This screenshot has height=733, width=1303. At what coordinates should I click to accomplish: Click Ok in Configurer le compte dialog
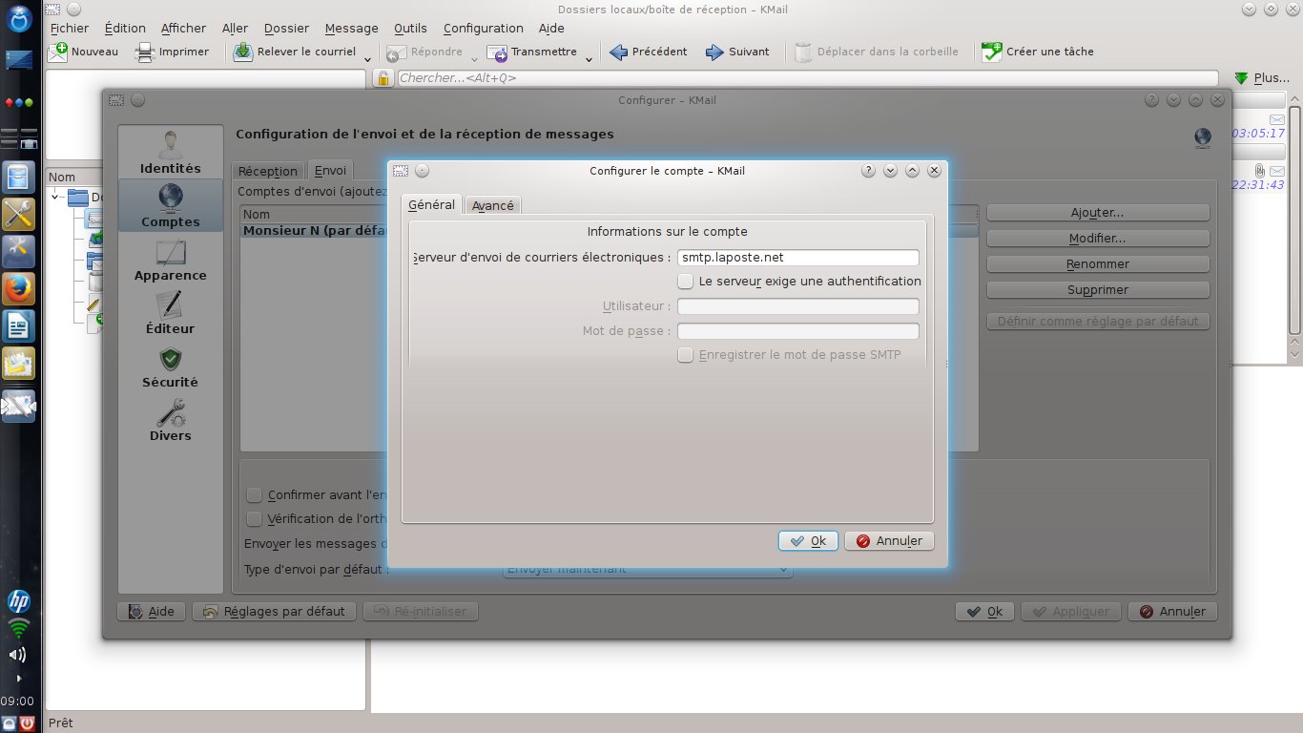[808, 540]
